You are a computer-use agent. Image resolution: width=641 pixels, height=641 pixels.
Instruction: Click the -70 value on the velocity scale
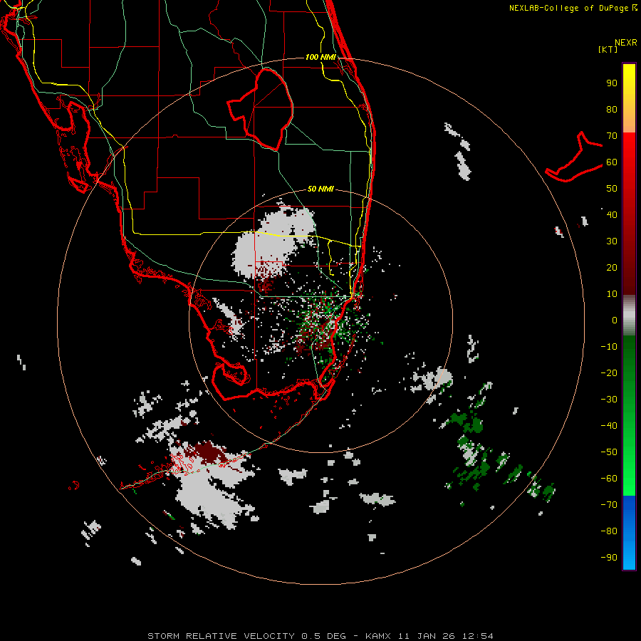tap(609, 505)
